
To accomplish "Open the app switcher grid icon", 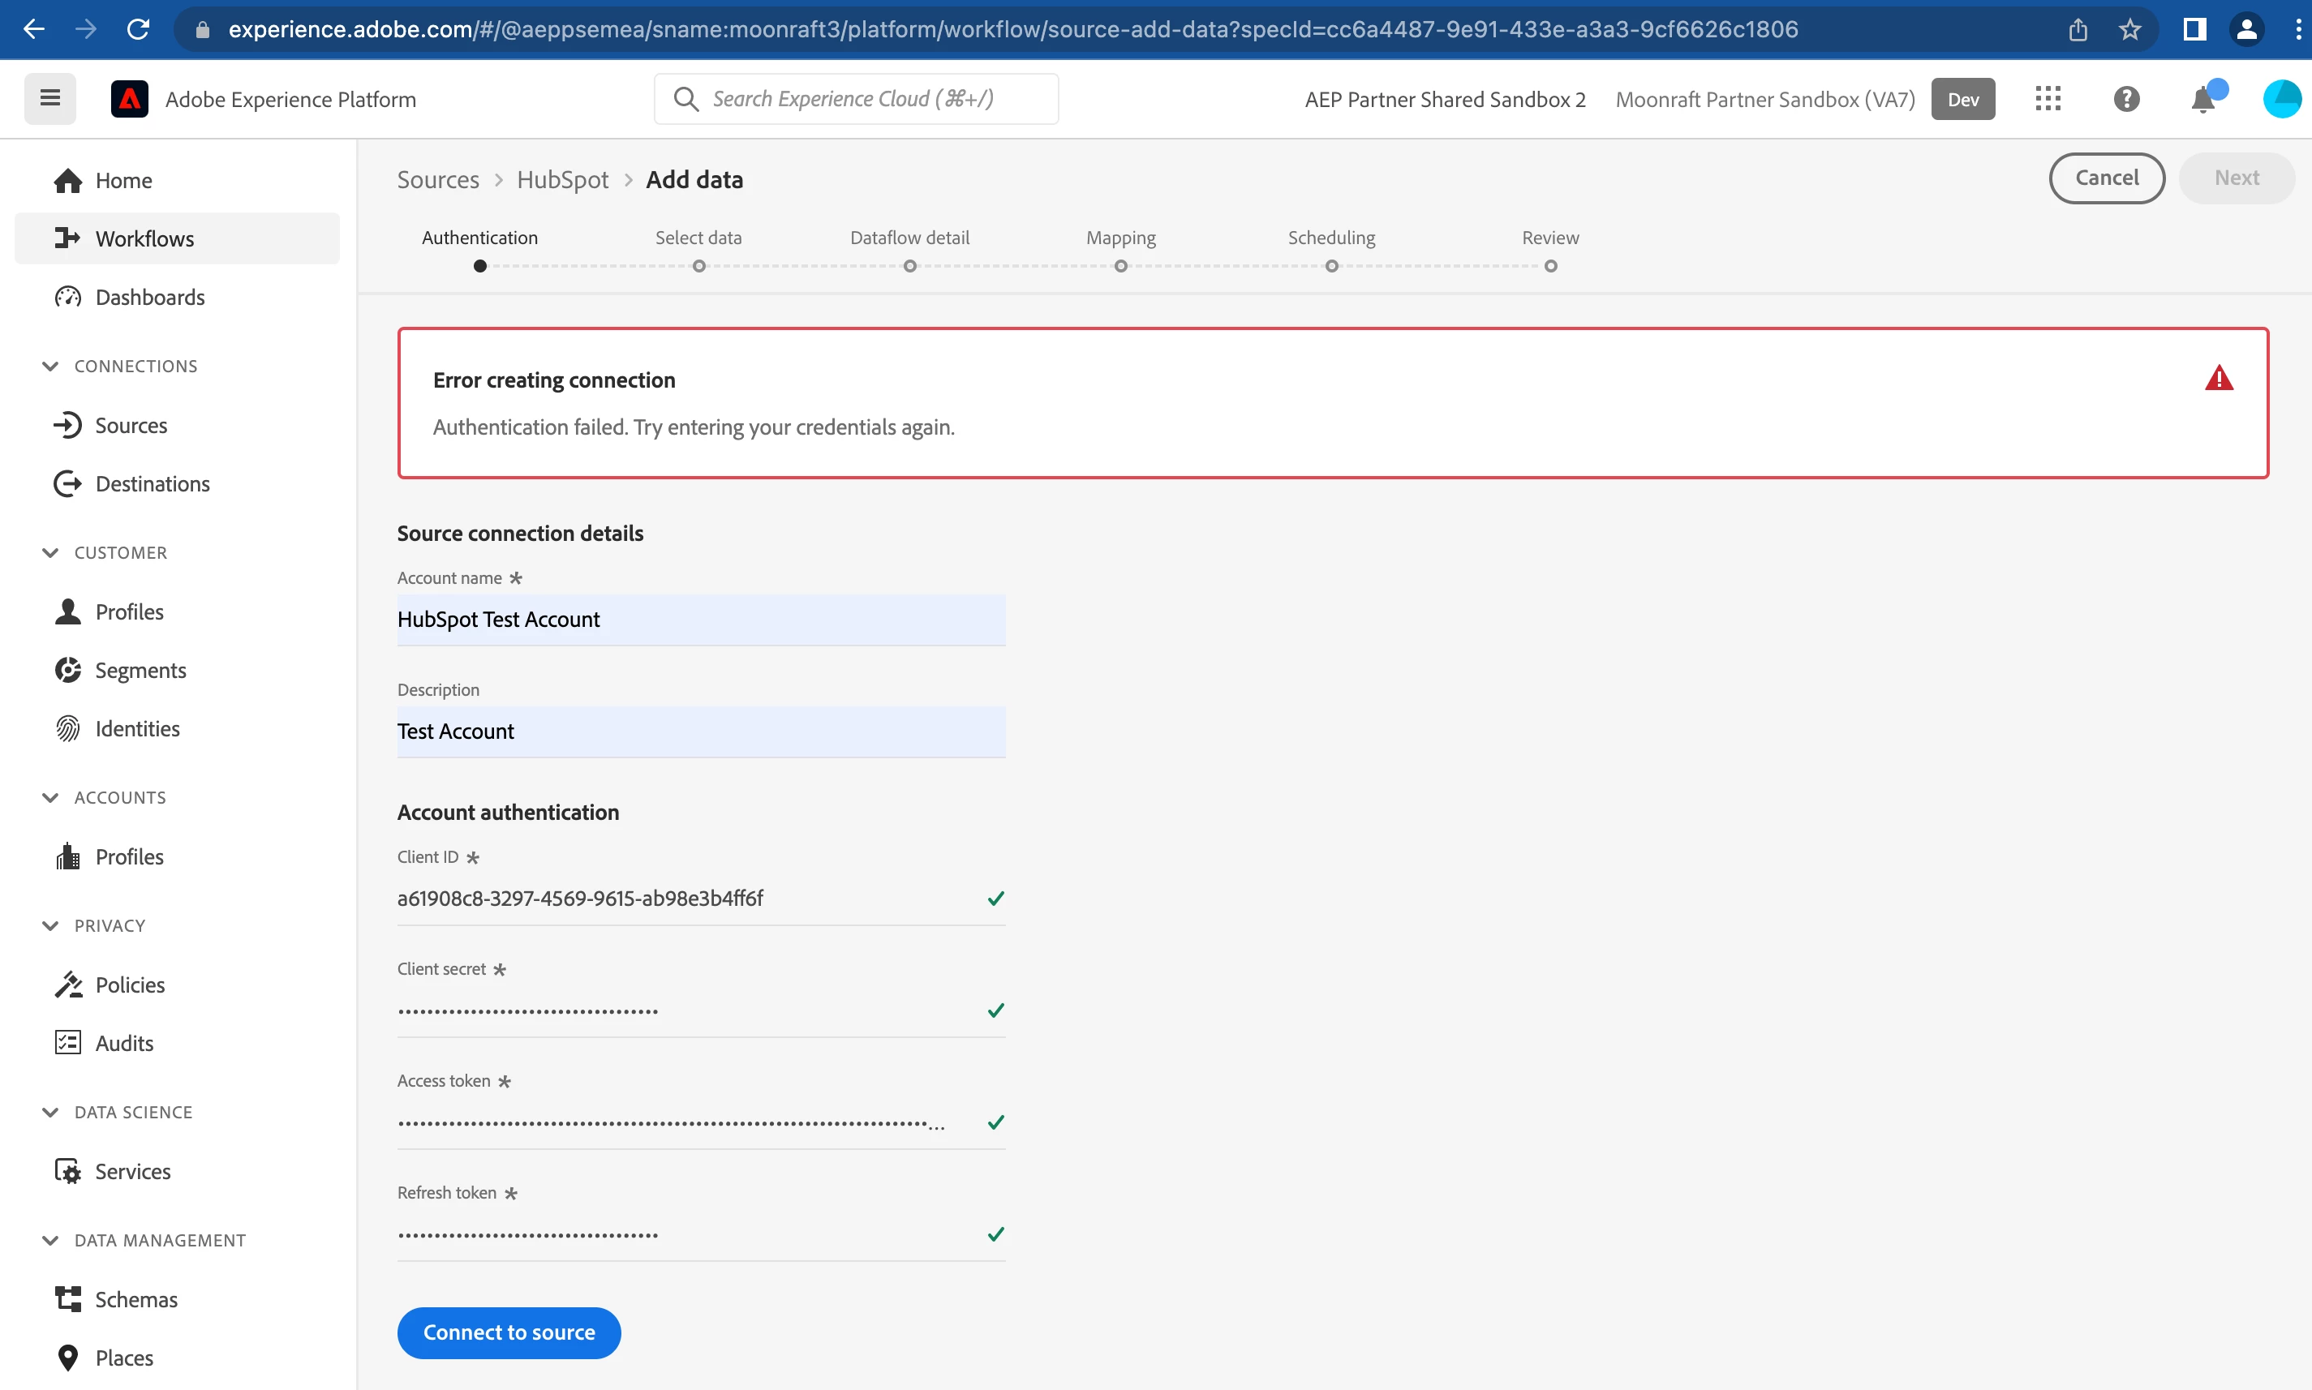I will [2048, 99].
